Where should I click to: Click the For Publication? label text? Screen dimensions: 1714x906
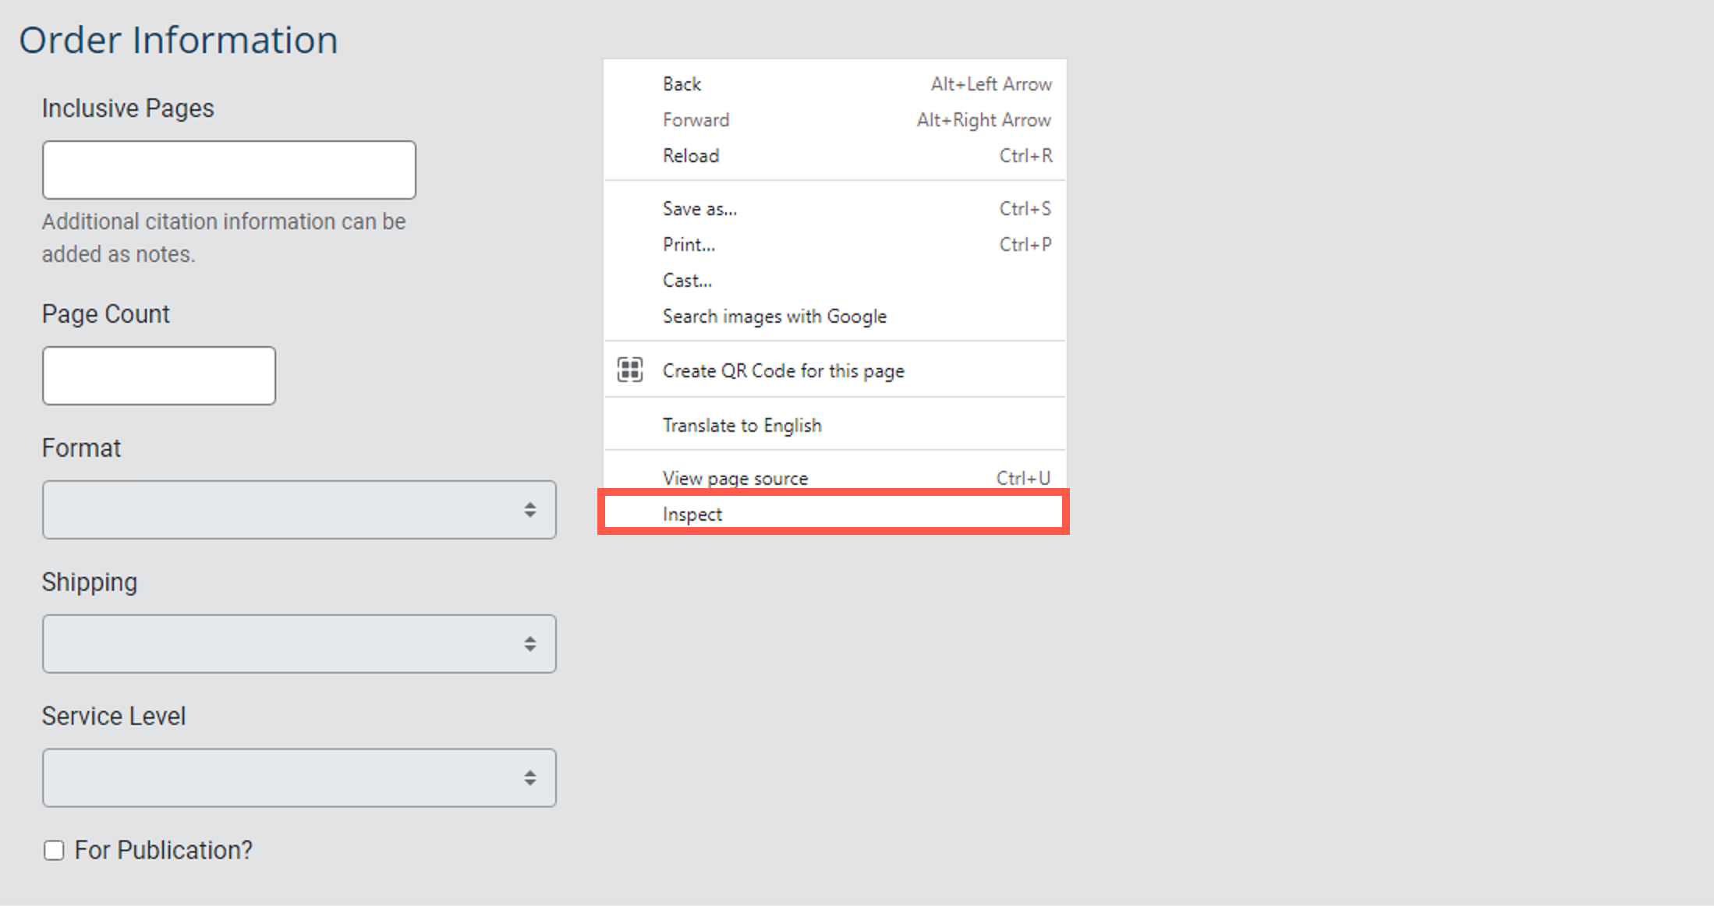coord(163,850)
